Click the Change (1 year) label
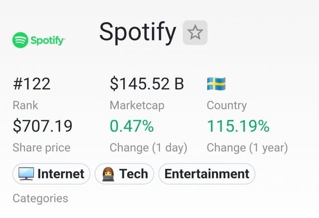Viewport: 319px width, 218px height. 247,148
